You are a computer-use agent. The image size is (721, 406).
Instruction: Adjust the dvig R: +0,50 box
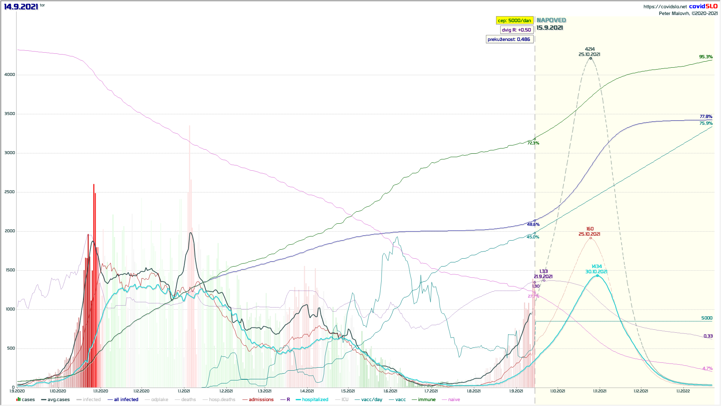coord(516,30)
